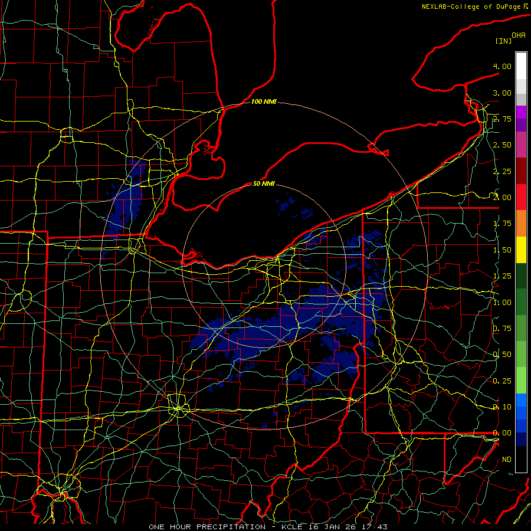Select the bright red legend color swatch
531x531 pixels.
[521, 197]
